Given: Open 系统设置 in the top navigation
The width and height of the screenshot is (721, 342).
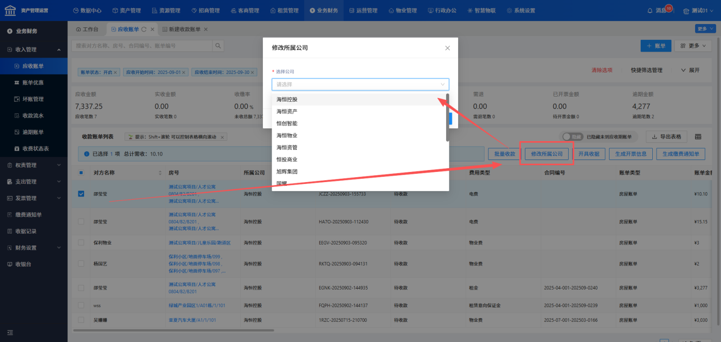Looking at the screenshot, I should click(x=521, y=11).
